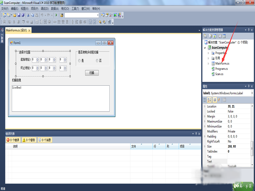Click the Cut scissors icon

(x=28, y=15)
